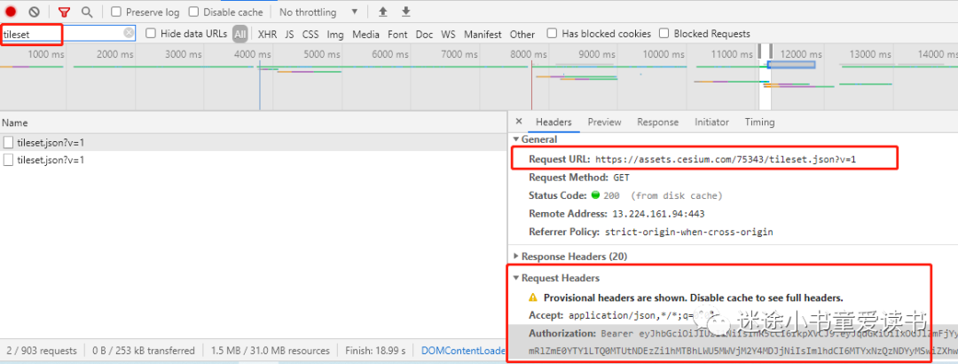This screenshot has height=364, width=958.
Task: Toggle the filter funnel icon
Action: (x=64, y=12)
